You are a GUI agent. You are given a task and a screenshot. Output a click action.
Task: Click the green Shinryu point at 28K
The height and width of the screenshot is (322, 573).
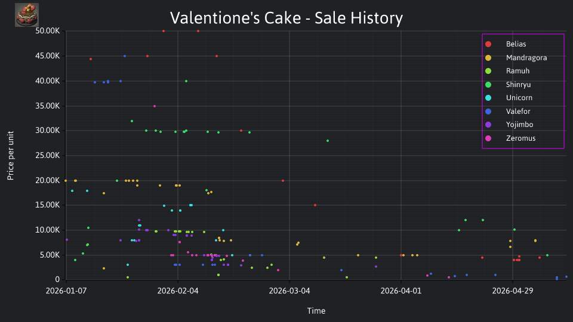click(328, 141)
